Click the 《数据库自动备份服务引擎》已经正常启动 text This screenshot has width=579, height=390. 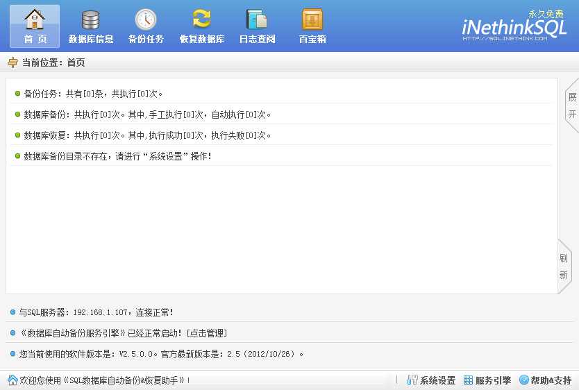pyautogui.click(x=100, y=333)
